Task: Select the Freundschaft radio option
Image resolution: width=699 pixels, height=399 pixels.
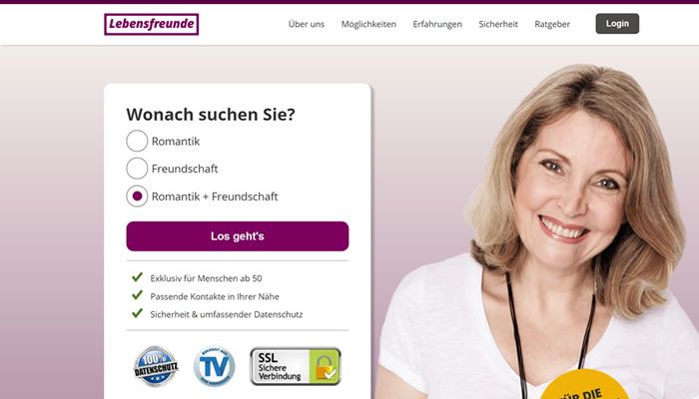Action: [137, 169]
